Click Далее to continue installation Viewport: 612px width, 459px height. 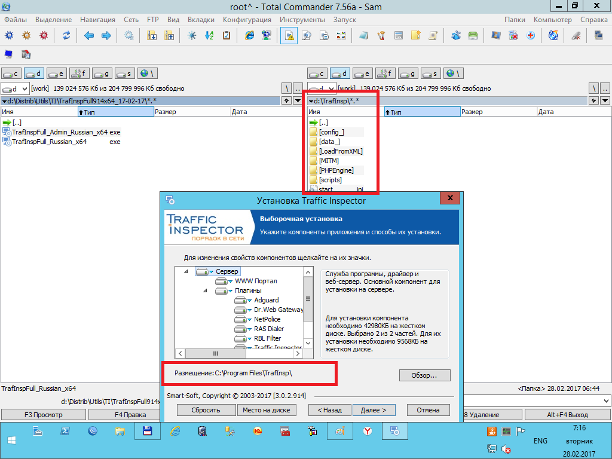click(374, 410)
